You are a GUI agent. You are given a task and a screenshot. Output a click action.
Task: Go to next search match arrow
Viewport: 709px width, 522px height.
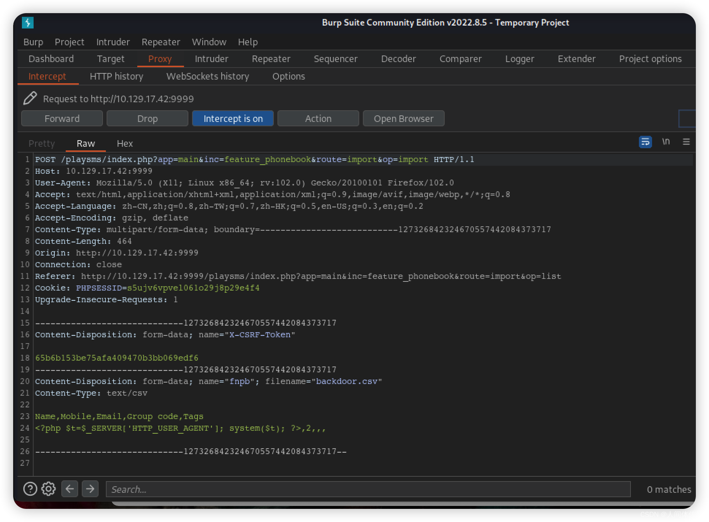tap(90, 489)
